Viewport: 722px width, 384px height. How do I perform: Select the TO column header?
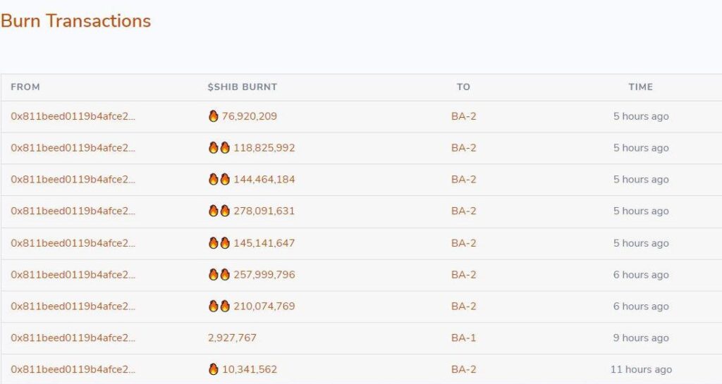click(463, 87)
